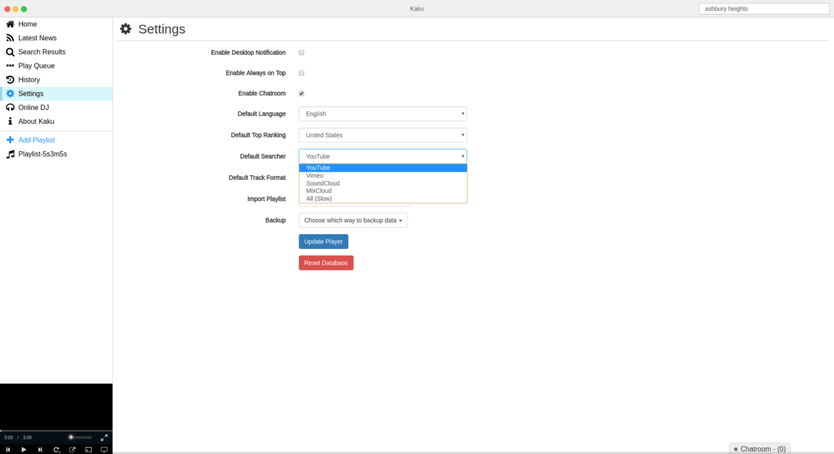The width and height of the screenshot is (834, 454).
Task: Open track in external browser icon
Action: (72, 450)
